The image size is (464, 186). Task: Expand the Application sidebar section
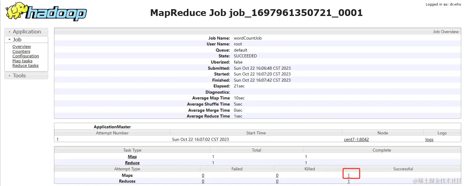[x=26, y=32]
